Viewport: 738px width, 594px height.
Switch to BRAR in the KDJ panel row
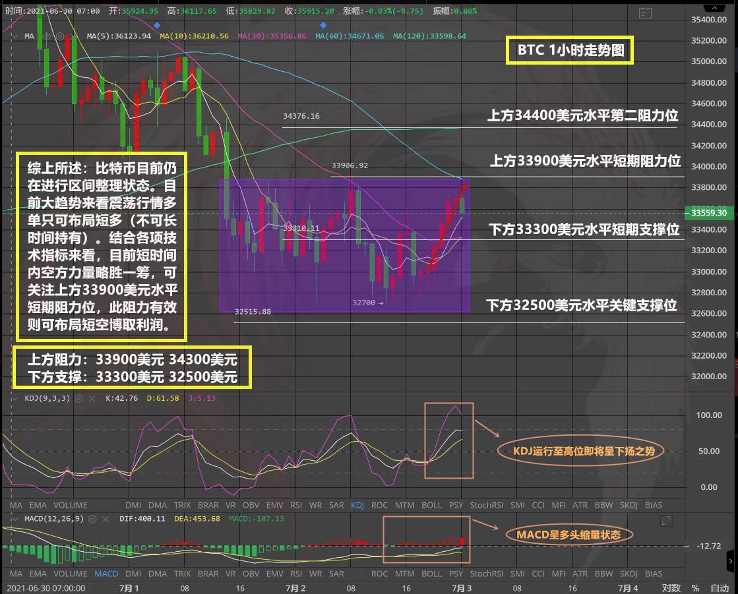(208, 505)
